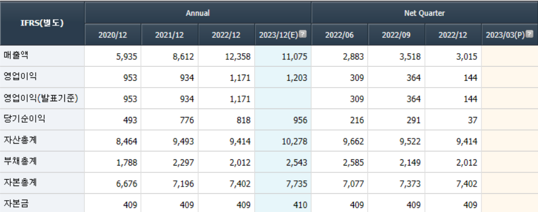
Task: Click the help icon beside 2023/03(P)
Action: [530, 34]
